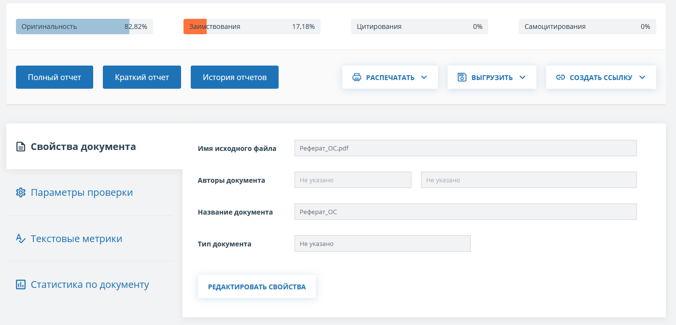Screen dimensions: 676x325
Task: Expand the Выгрузить dropdown chevron
Action: (x=522, y=77)
